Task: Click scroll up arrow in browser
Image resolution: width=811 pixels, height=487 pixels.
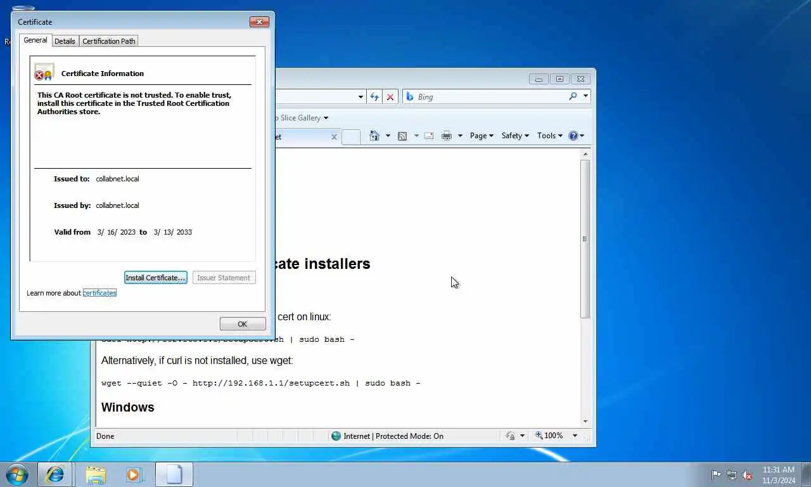Action: 585,154
